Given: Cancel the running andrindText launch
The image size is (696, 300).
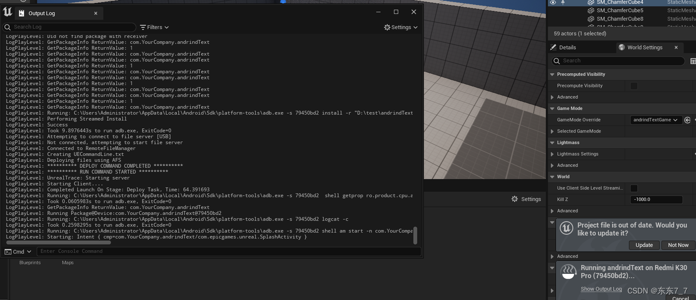Looking at the screenshot, I should pos(681,298).
